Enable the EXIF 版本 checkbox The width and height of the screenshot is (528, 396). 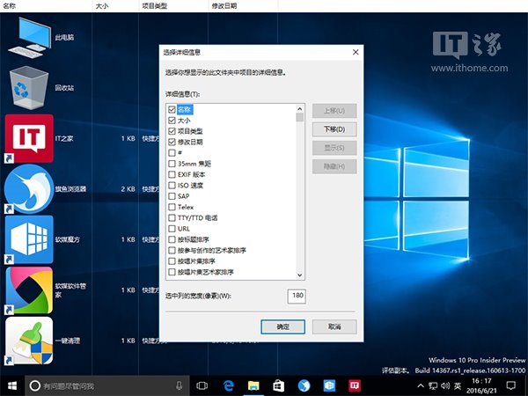(172, 174)
